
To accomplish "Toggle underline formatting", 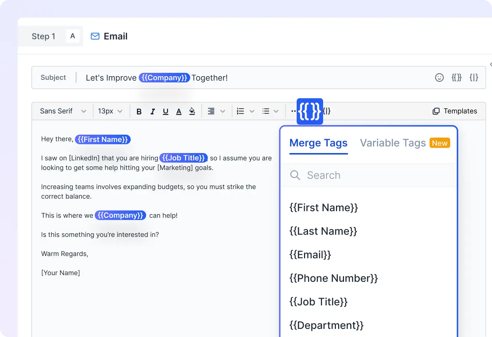I will click(166, 111).
